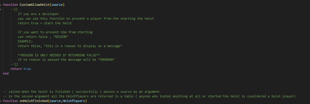Viewport: 310px width, 104px height.
Task: Click the closing --]] comment marker
Action: 14,64
